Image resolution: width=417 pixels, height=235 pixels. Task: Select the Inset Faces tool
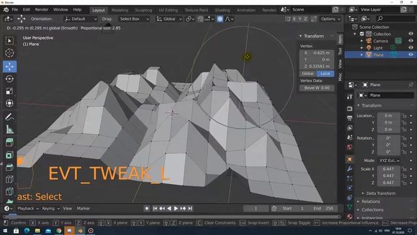coord(10,155)
